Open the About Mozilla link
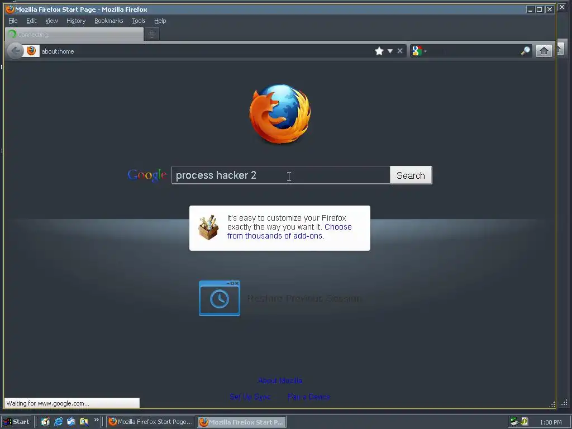 click(x=280, y=380)
